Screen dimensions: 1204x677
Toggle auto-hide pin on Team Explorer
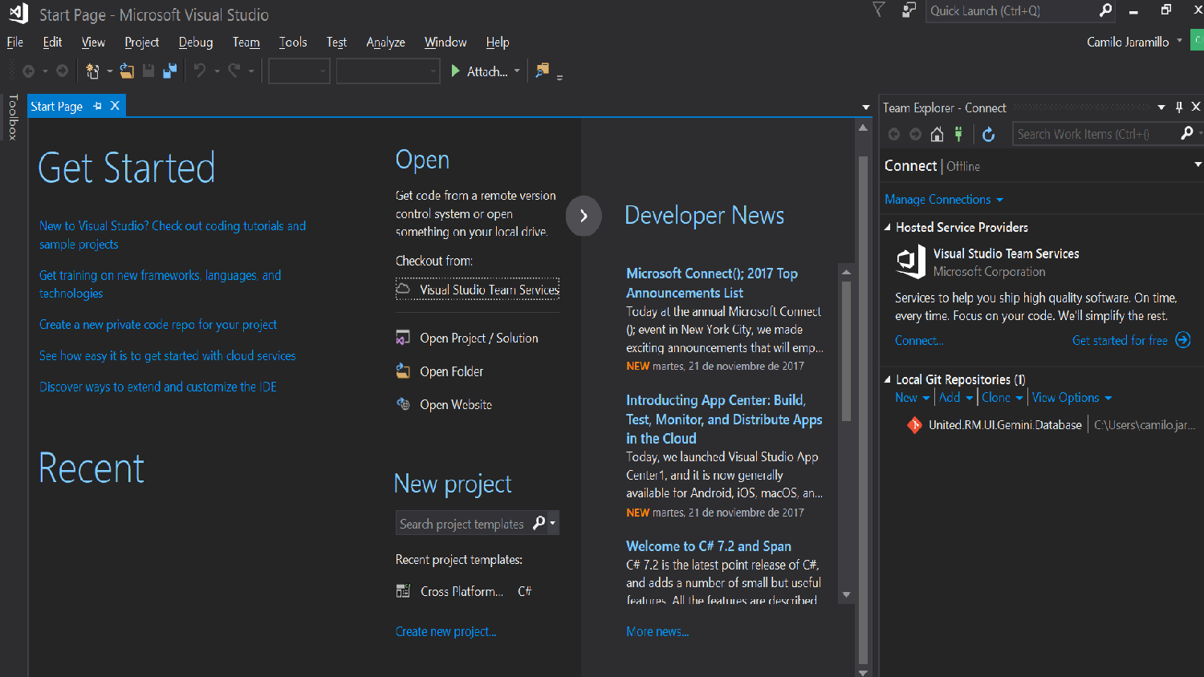click(1178, 107)
